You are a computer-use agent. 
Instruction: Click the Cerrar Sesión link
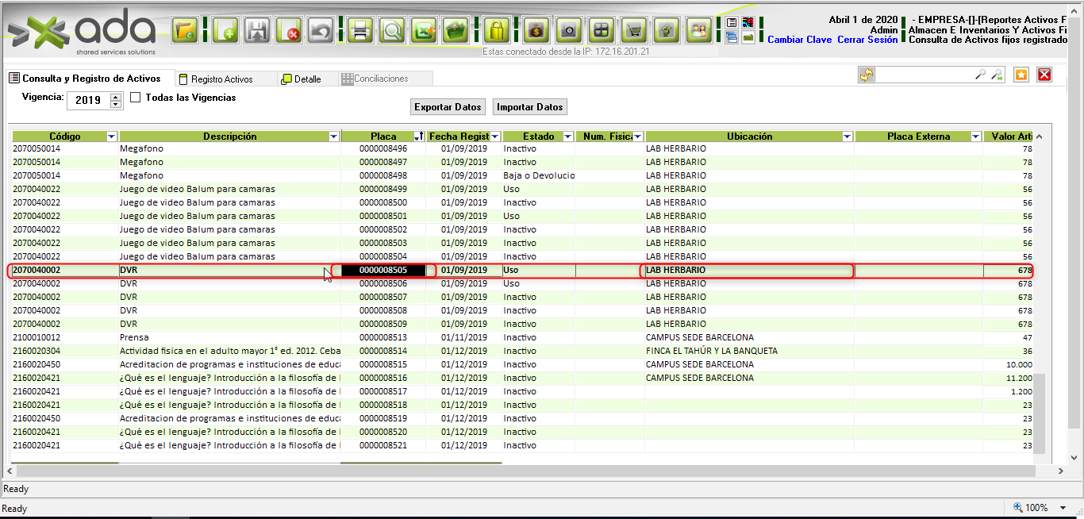click(867, 40)
